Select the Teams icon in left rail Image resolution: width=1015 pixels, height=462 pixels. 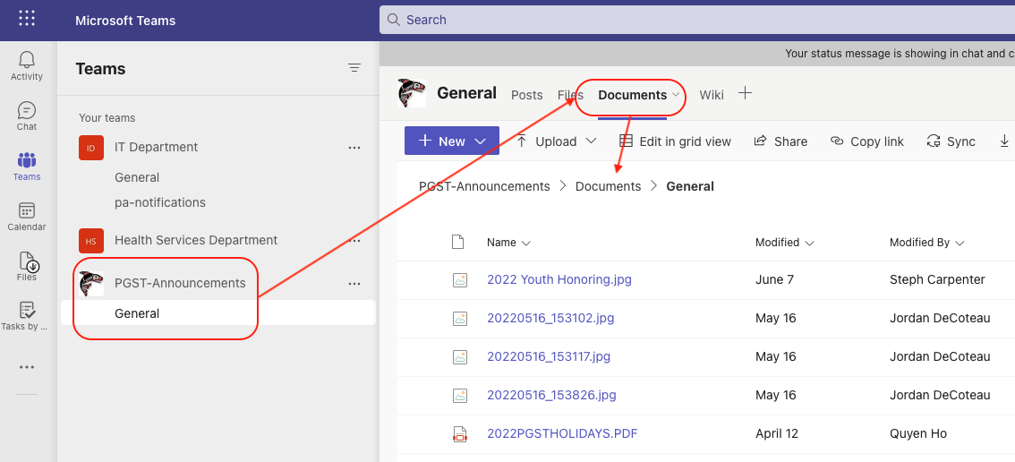[27, 160]
